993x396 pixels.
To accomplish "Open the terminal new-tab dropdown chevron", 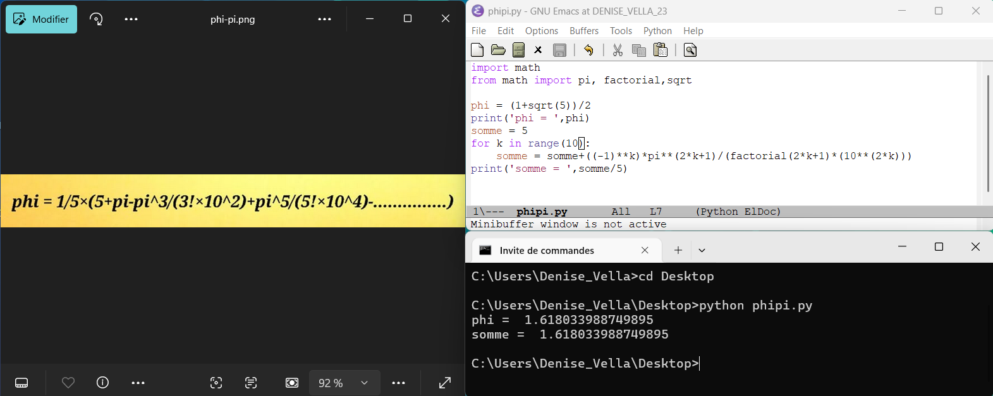I will 702,251.
